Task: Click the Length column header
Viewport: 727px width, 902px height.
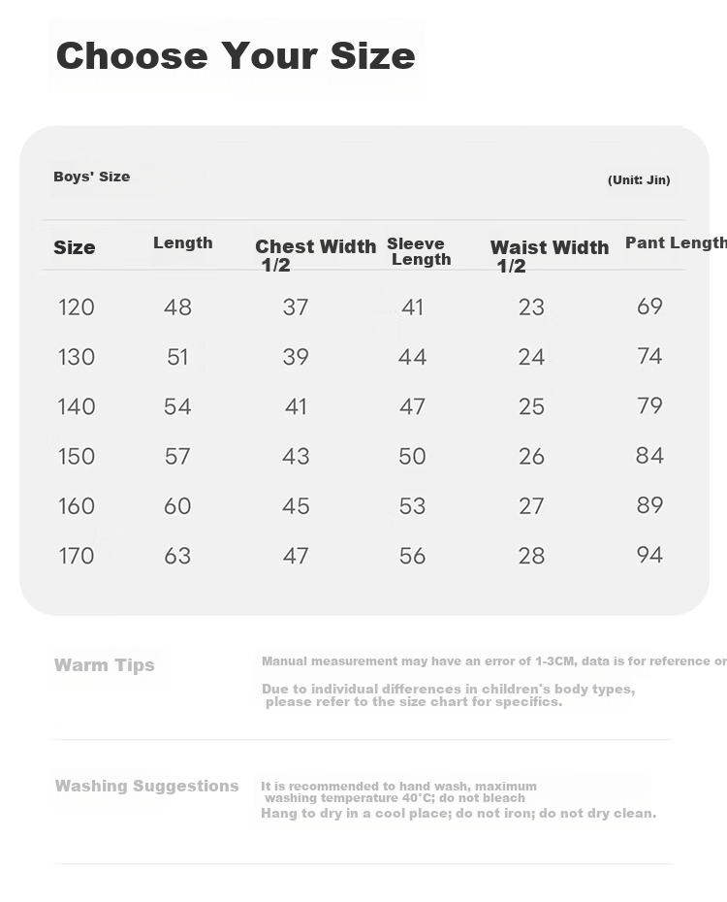Action: pyautogui.click(x=183, y=242)
